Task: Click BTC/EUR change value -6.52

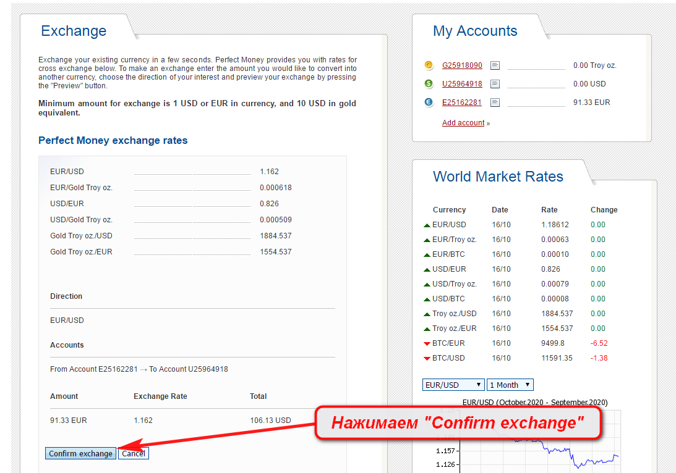Action: [x=599, y=343]
